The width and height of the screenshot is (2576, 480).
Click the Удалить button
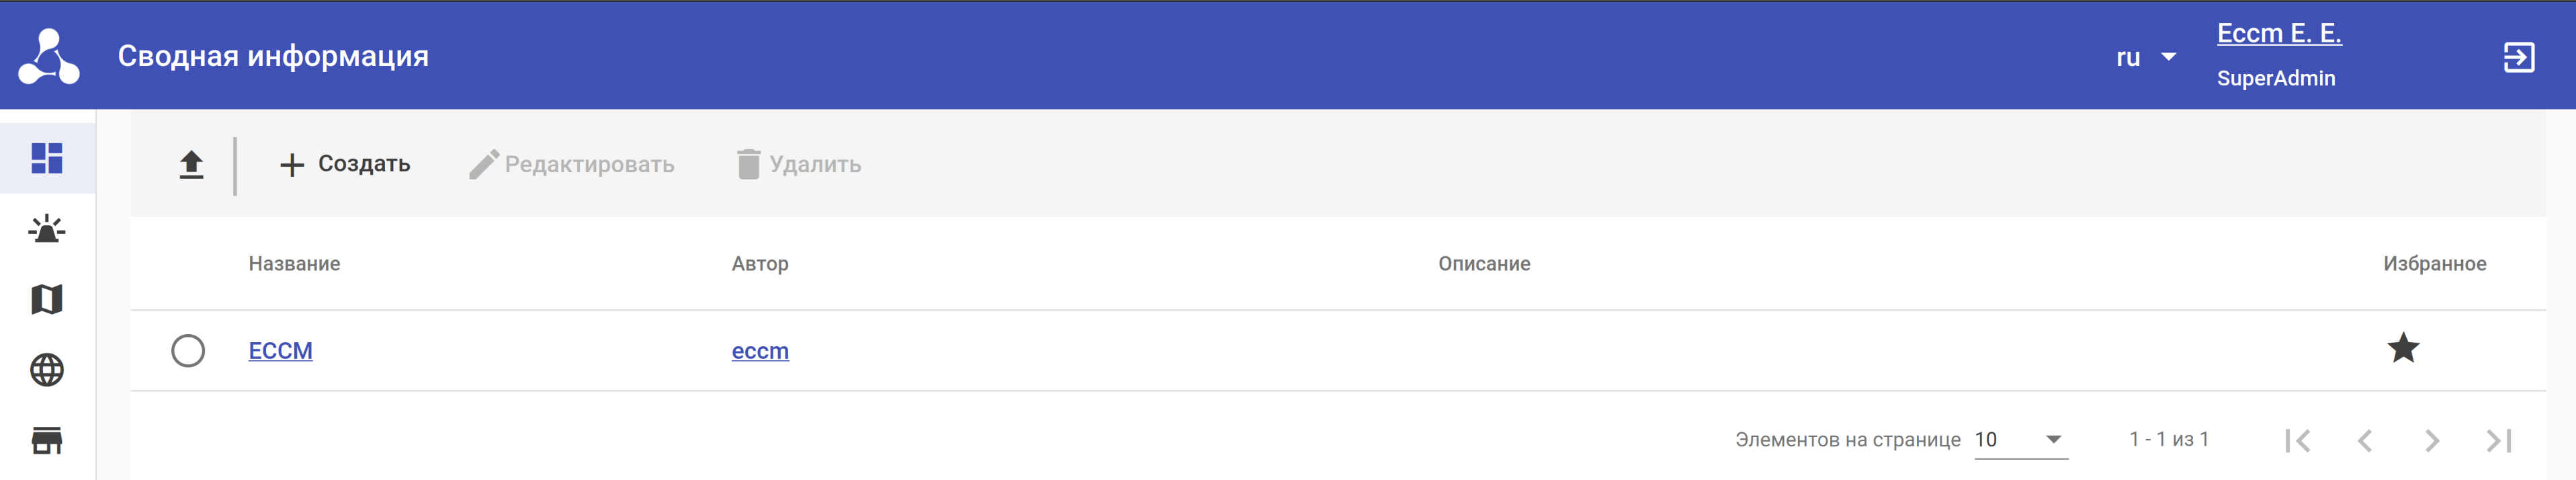click(x=799, y=164)
